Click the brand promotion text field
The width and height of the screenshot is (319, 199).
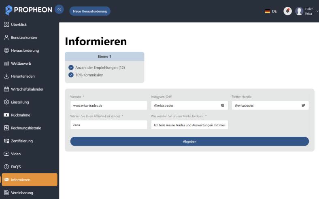click(189, 125)
